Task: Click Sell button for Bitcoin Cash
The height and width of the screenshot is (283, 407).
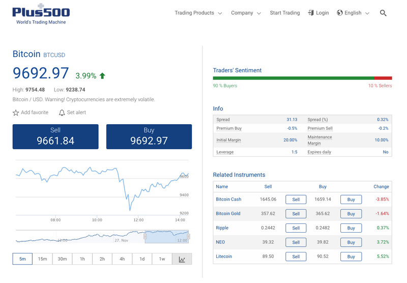Action: pos(296,200)
